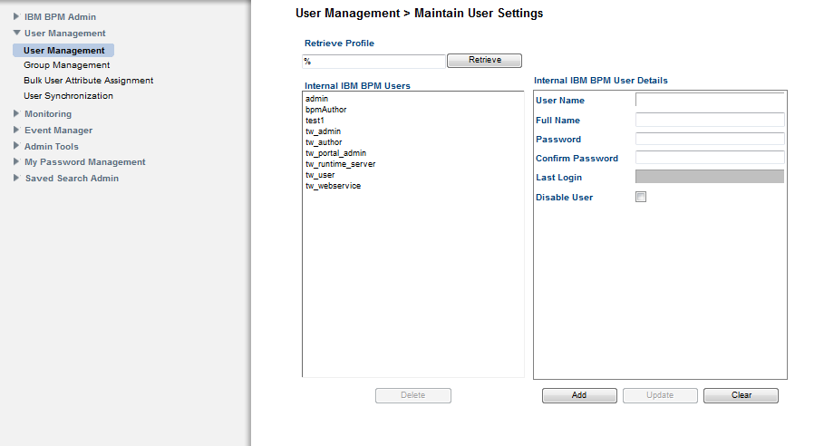Image resolution: width=824 pixels, height=446 pixels.
Task: Select User Management submenu item
Action: click(x=63, y=51)
